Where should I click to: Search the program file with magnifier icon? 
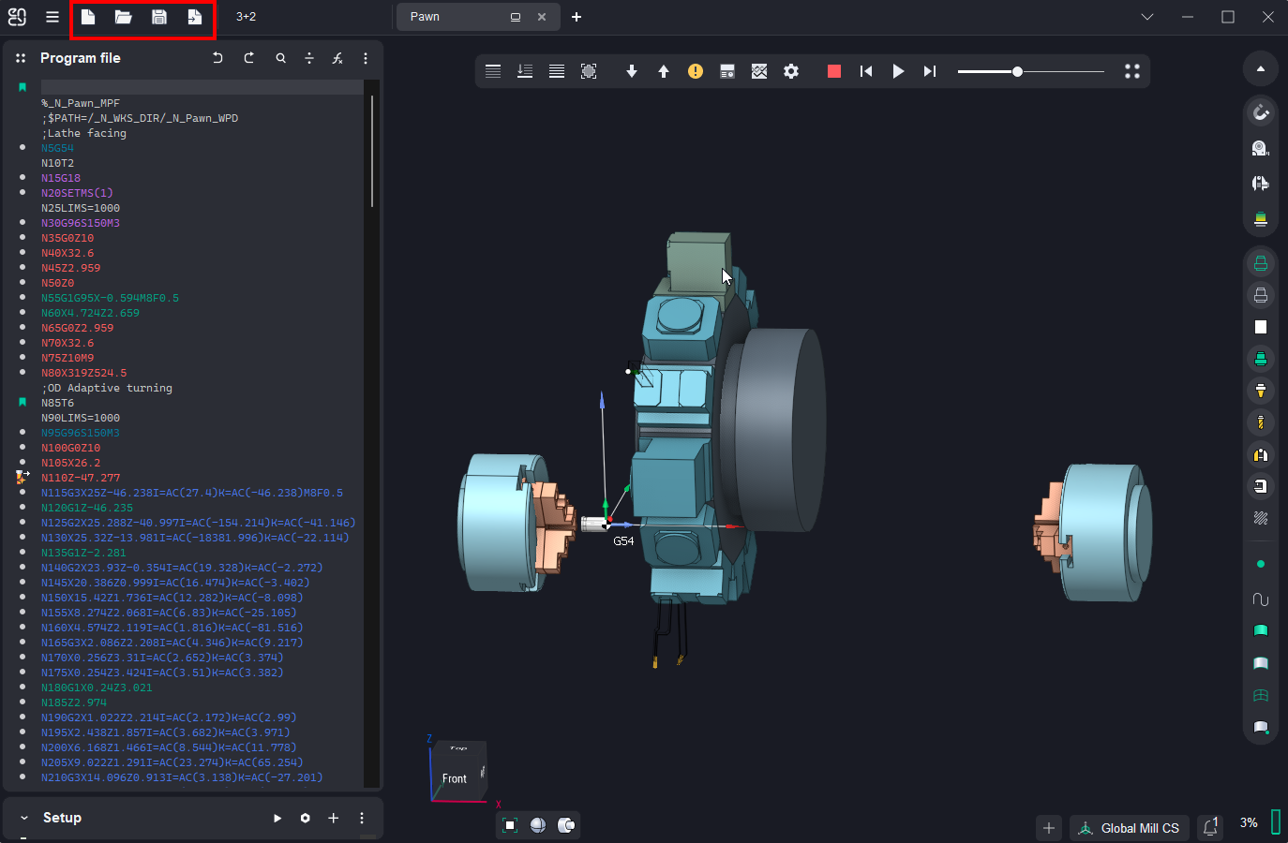280,58
